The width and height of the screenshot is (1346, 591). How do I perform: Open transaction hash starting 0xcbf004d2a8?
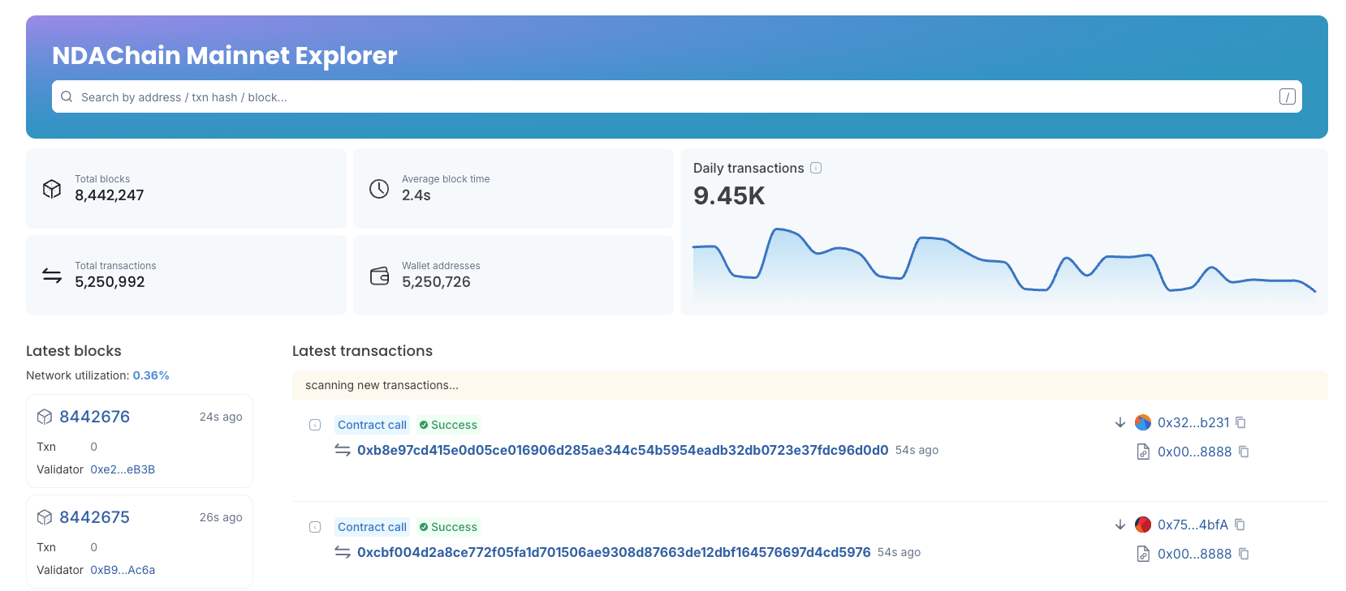coord(613,552)
